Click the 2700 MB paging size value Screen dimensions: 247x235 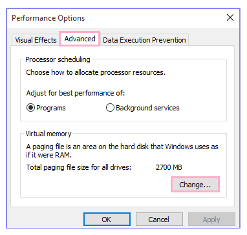[169, 167]
